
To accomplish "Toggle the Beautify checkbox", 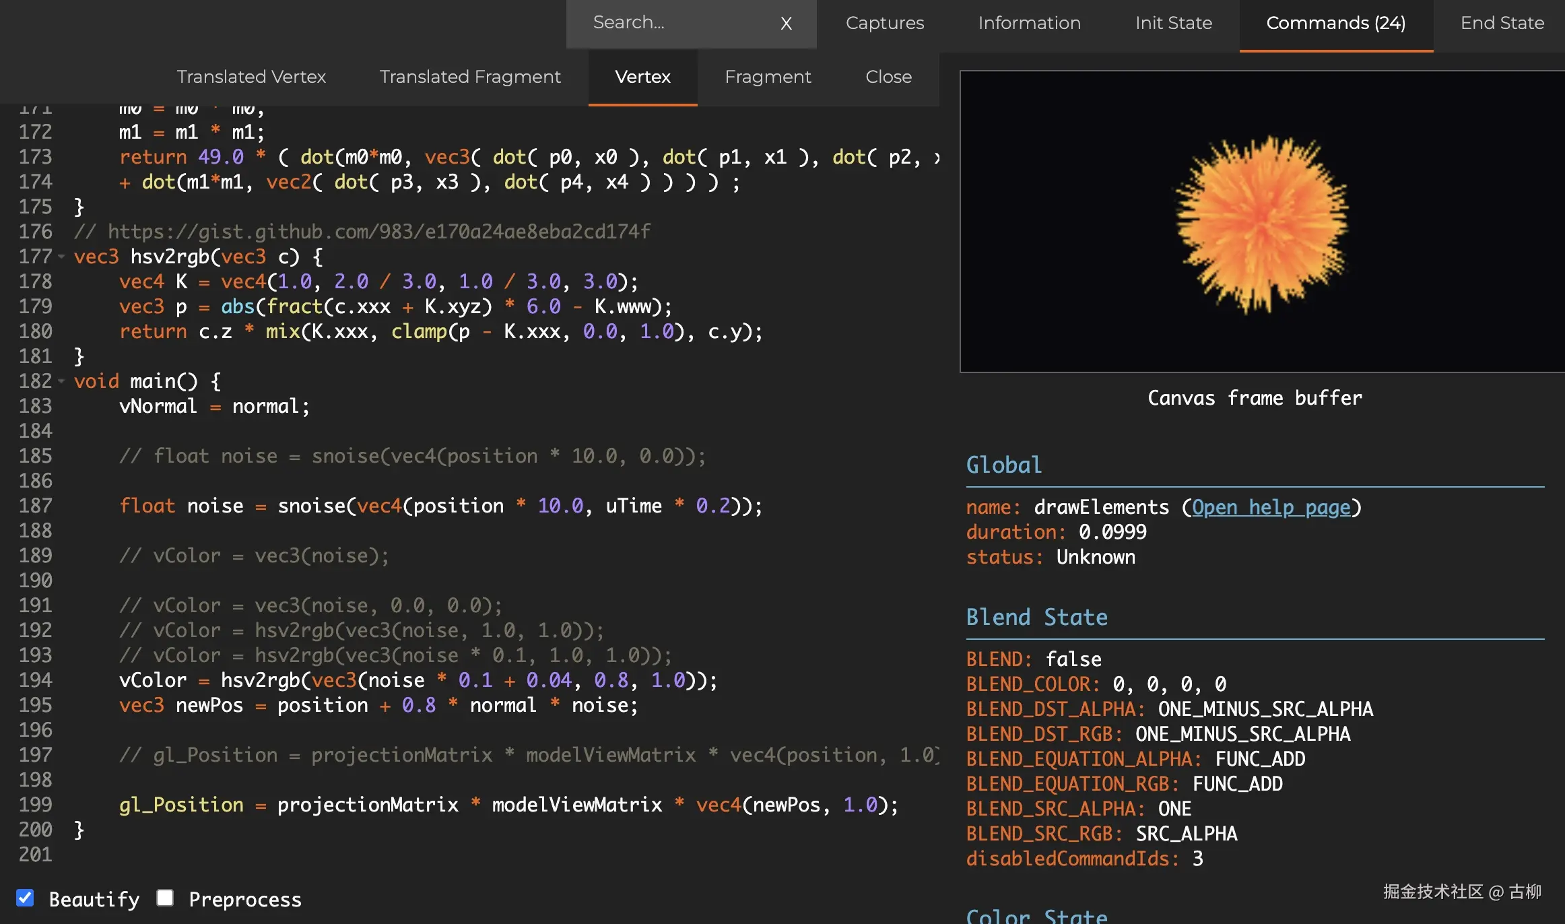I will coord(25,898).
